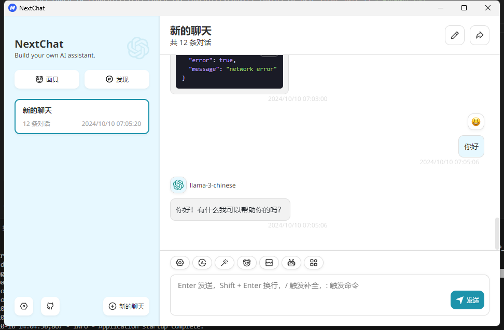The image size is (504, 330).
Task: Open the magic wand prompt shortcuts
Action: [225, 263]
